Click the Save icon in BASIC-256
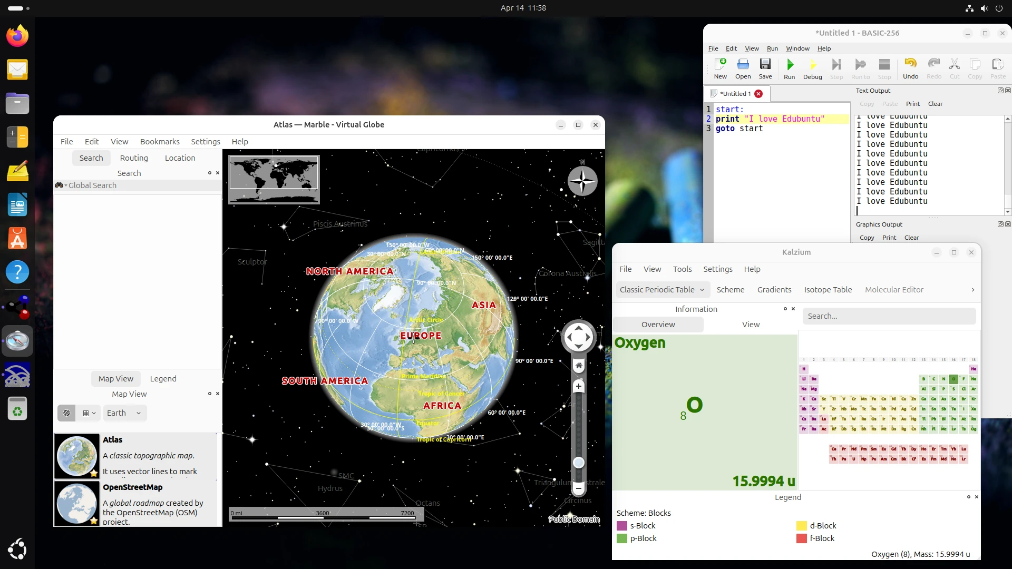Viewport: 1012px width, 569px height. tap(765, 68)
